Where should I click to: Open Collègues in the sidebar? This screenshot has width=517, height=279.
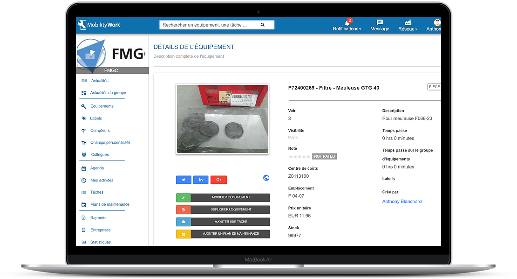click(x=100, y=154)
